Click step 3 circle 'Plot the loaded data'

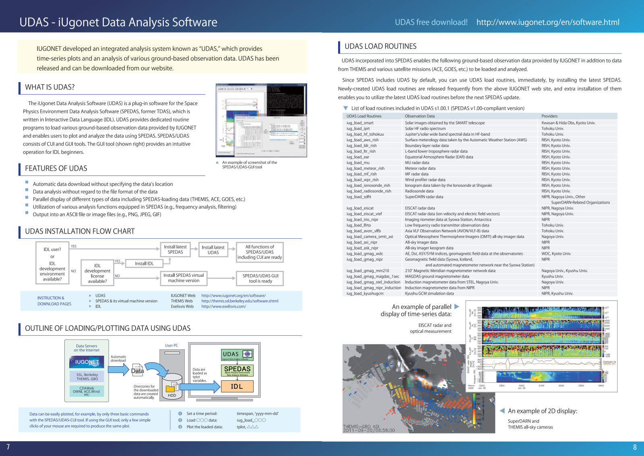(180, 427)
